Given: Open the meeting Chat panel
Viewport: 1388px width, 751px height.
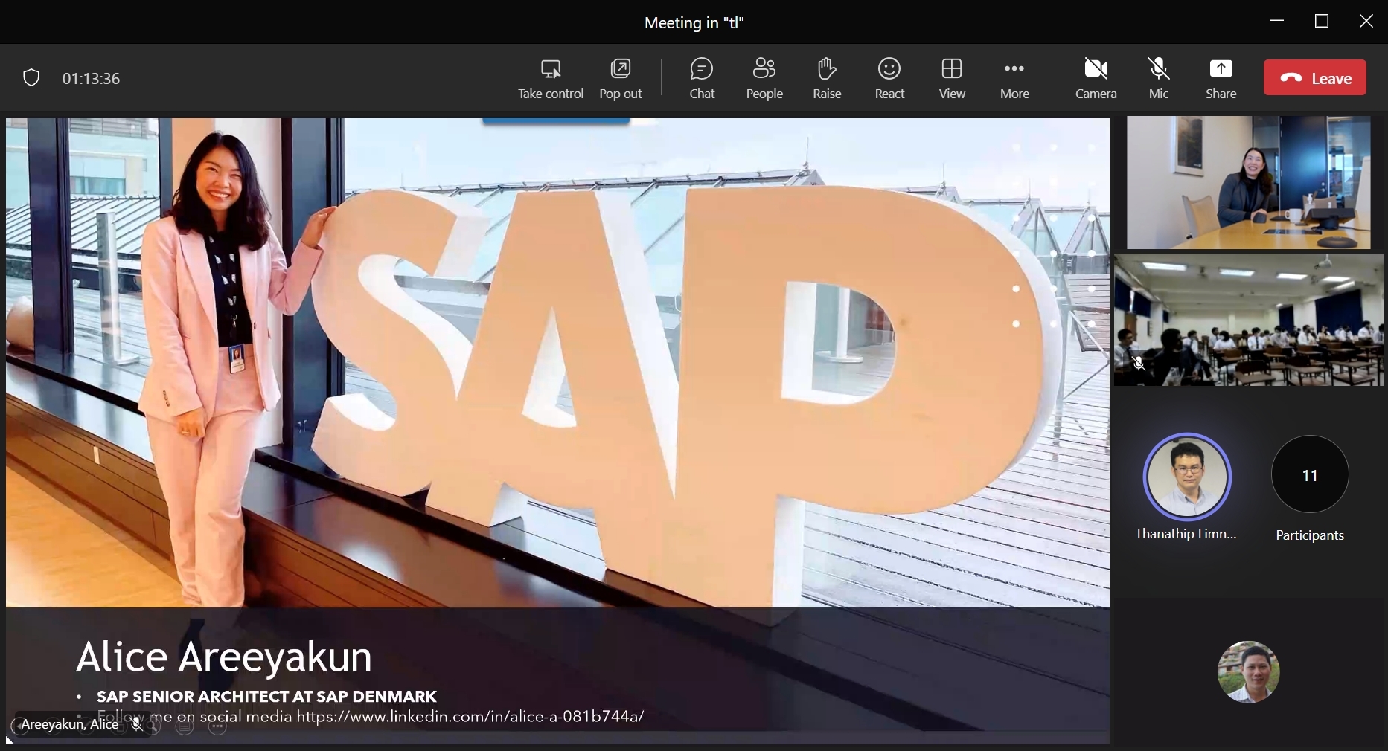Looking at the screenshot, I should (x=701, y=70).
